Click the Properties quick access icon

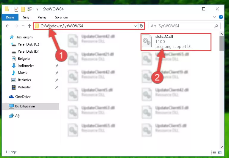tap(16, 9)
